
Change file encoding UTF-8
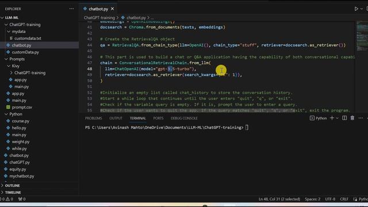330,200
